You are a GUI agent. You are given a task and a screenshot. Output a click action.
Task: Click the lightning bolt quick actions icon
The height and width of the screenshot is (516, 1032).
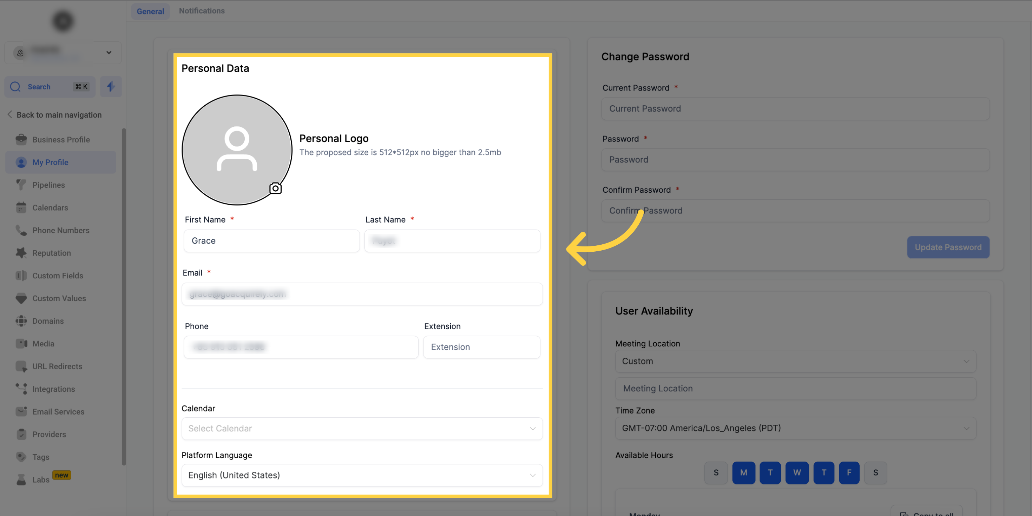111,87
